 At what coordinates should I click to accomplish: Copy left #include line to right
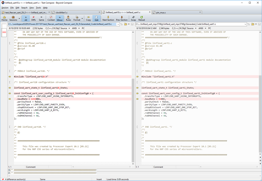coord(10,76)
